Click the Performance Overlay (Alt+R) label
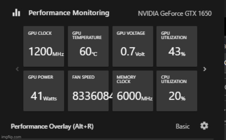This screenshot has width=226, height=140. (52, 126)
